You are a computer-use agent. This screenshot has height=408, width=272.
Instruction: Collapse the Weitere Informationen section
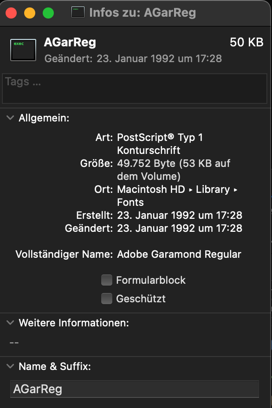pyautogui.click(x=10, y=323)
